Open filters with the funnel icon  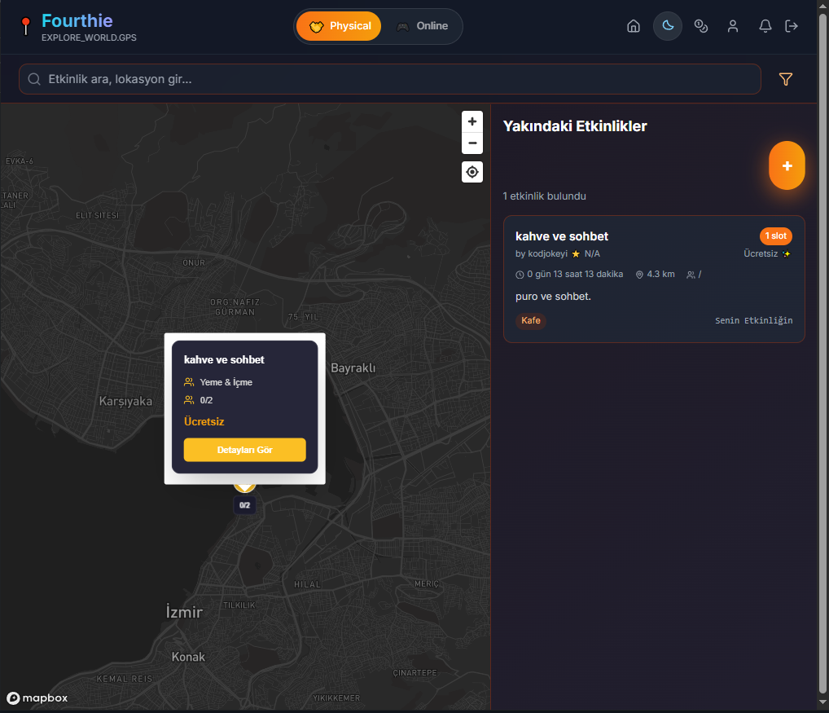[785, 79]
